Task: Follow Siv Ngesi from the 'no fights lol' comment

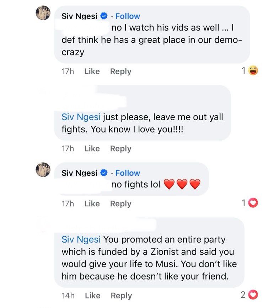Action: coord(128,173)
